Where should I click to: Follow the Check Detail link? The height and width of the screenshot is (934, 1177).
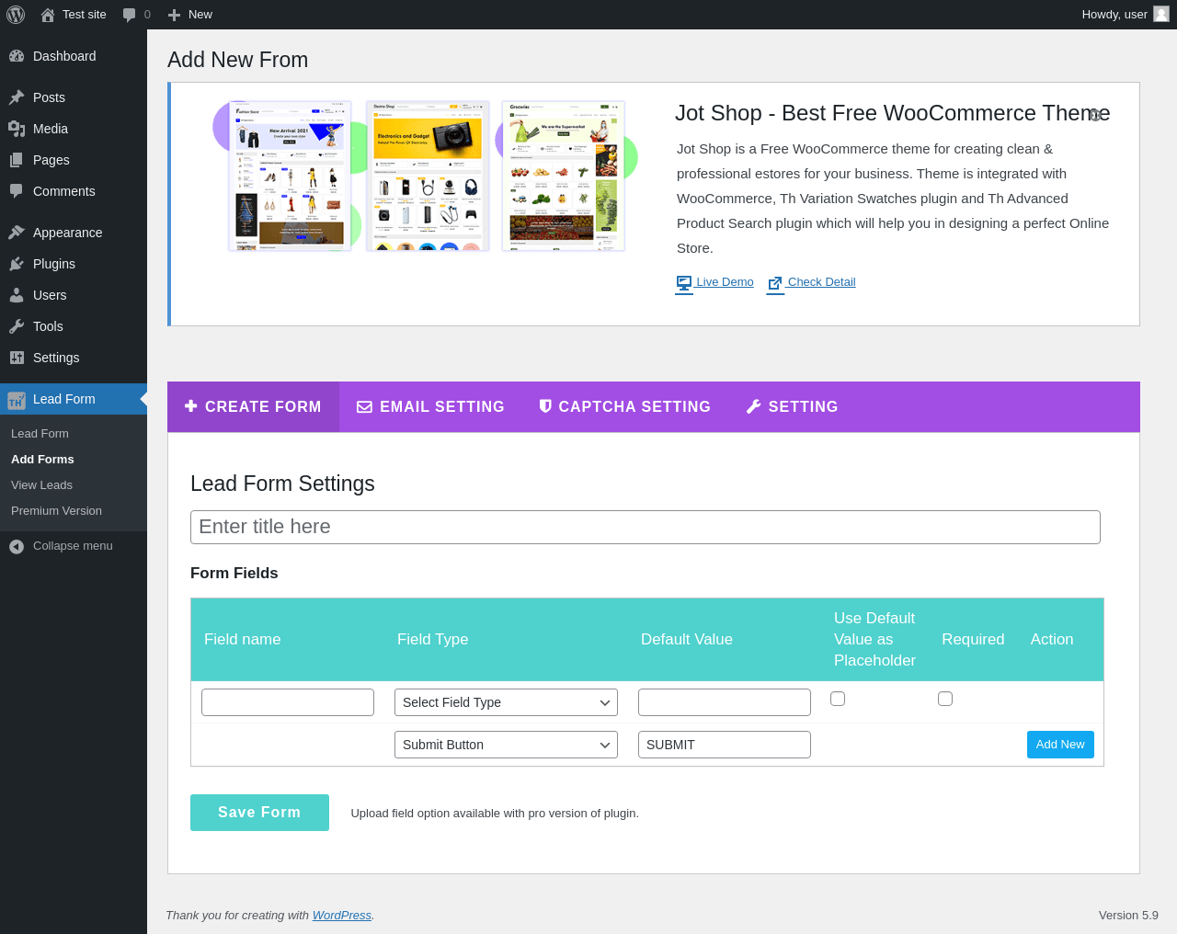[821, 282]
